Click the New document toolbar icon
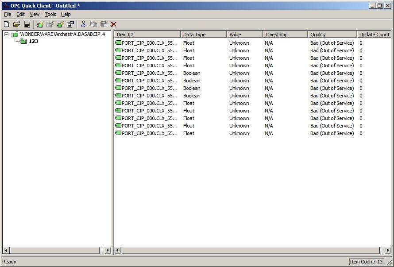394x267 pixels. coord(6,24)
